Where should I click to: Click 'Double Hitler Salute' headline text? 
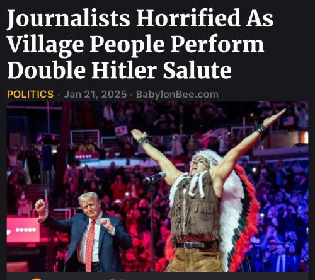pos(119,69)
